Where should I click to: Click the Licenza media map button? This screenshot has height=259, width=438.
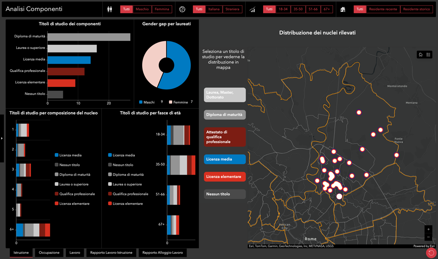[225, 159]
